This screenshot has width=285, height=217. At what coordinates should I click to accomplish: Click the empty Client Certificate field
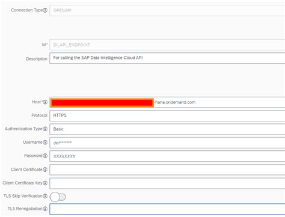pos(167,170)
